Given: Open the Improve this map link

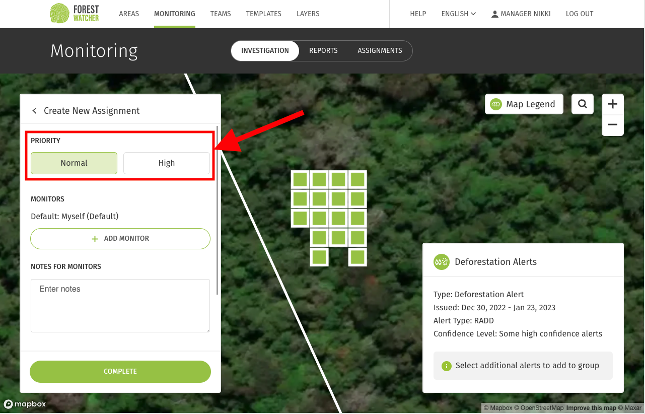Looking at the screenshot, I should point(591,407).
